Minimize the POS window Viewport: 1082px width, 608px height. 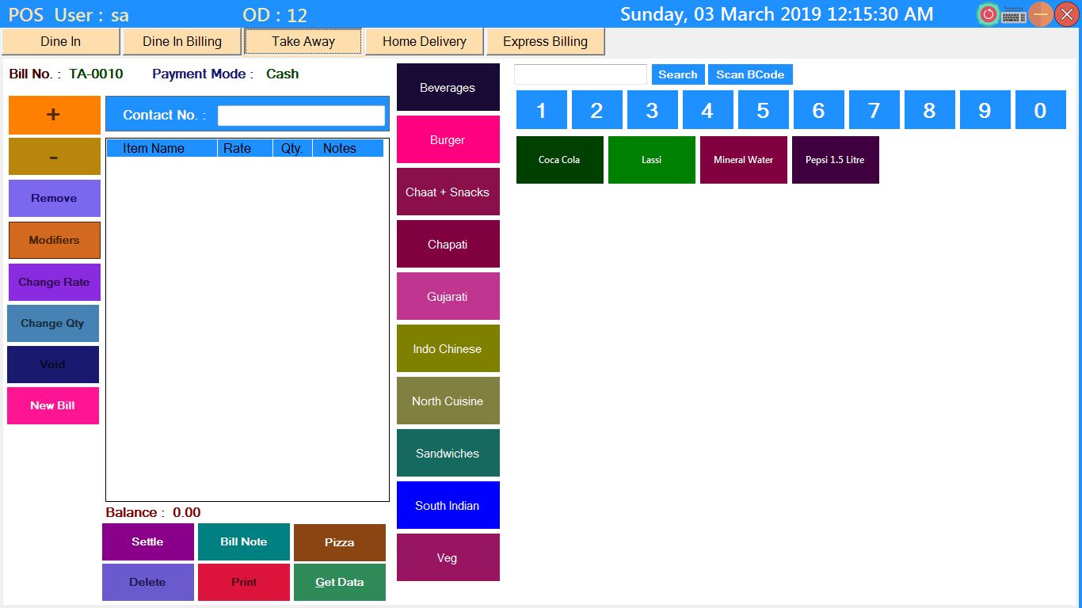point(1041,14)
